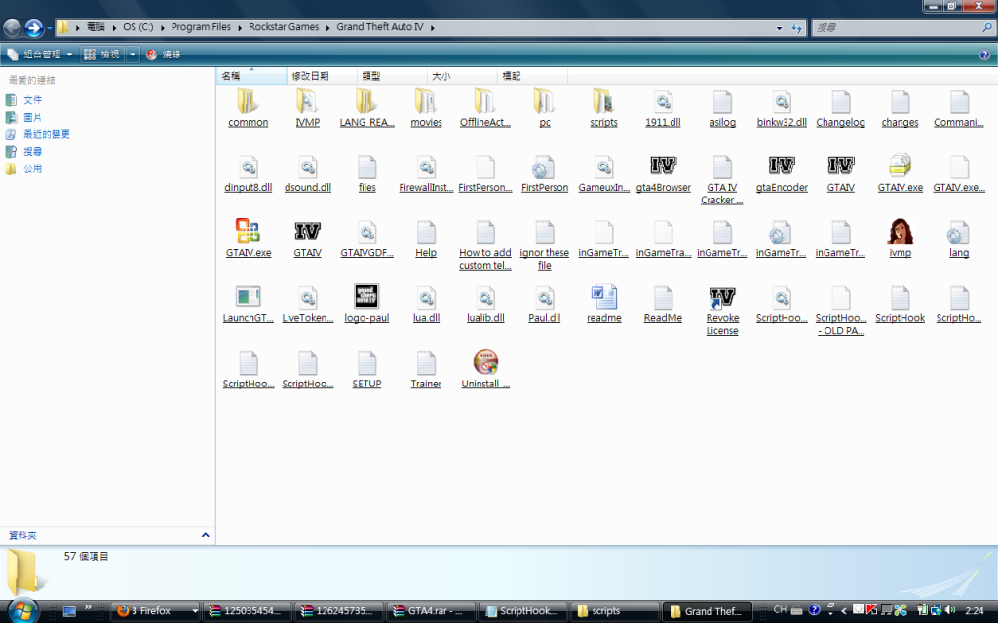The width and height of the screenshot is (998, 623).
Task: Click the 類型 column header
Action: 370,76
